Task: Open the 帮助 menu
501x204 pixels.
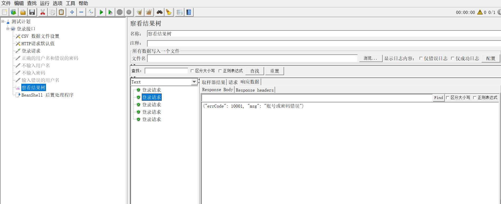Action: pos(83,3)
